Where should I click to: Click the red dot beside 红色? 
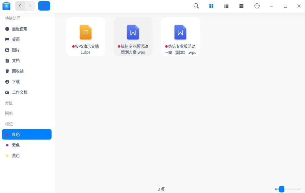point(7,134)
